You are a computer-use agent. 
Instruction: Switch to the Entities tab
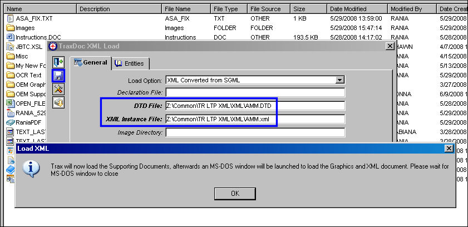(131, 63)
